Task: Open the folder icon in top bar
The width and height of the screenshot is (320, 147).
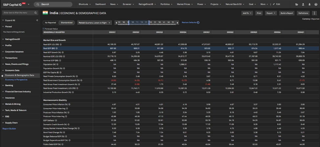Action: pyautogui.click(x=296, y=4)
